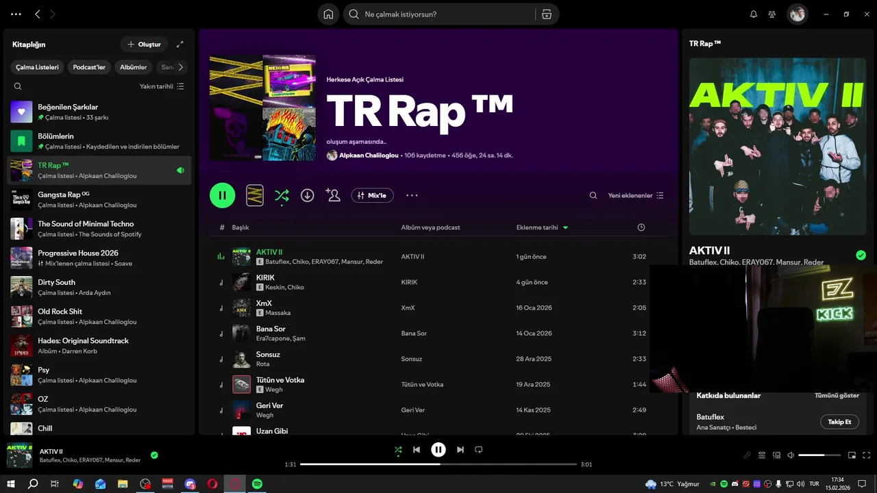Pause playback in the bottom player bar

pos(438,450)
